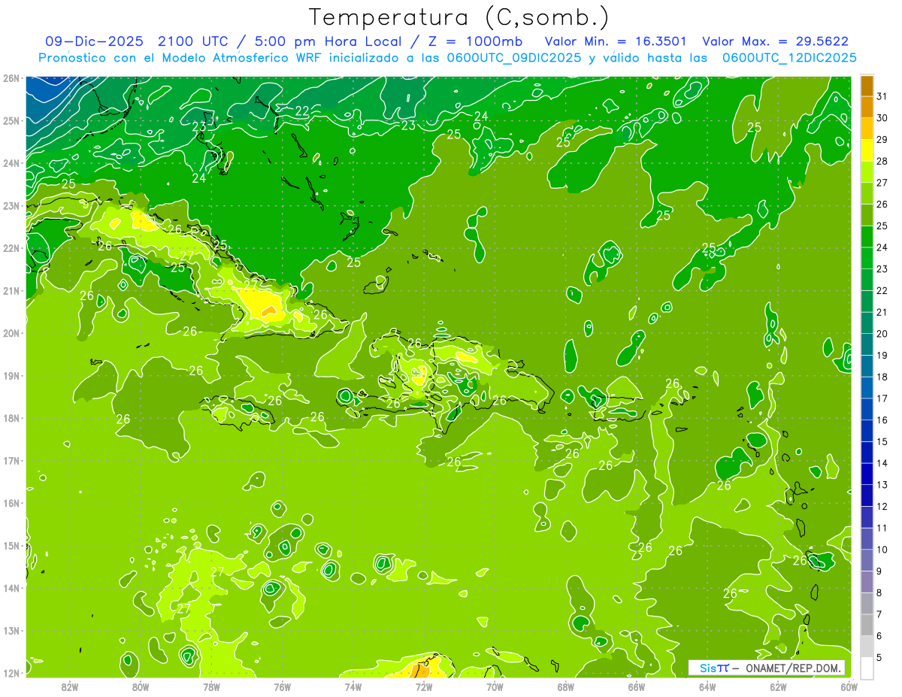Click the "60W" longitude axis label

coord(849,686)
